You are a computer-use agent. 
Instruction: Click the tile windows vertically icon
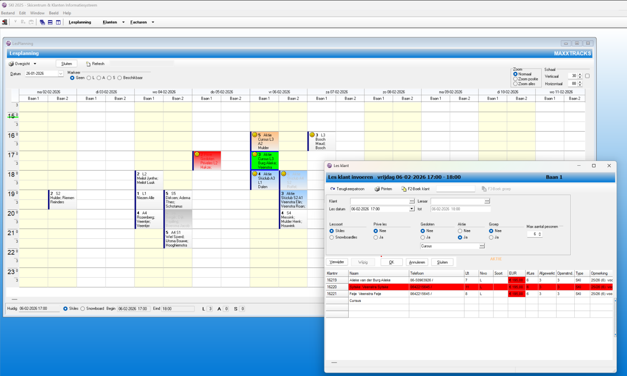tap(58, 22)
